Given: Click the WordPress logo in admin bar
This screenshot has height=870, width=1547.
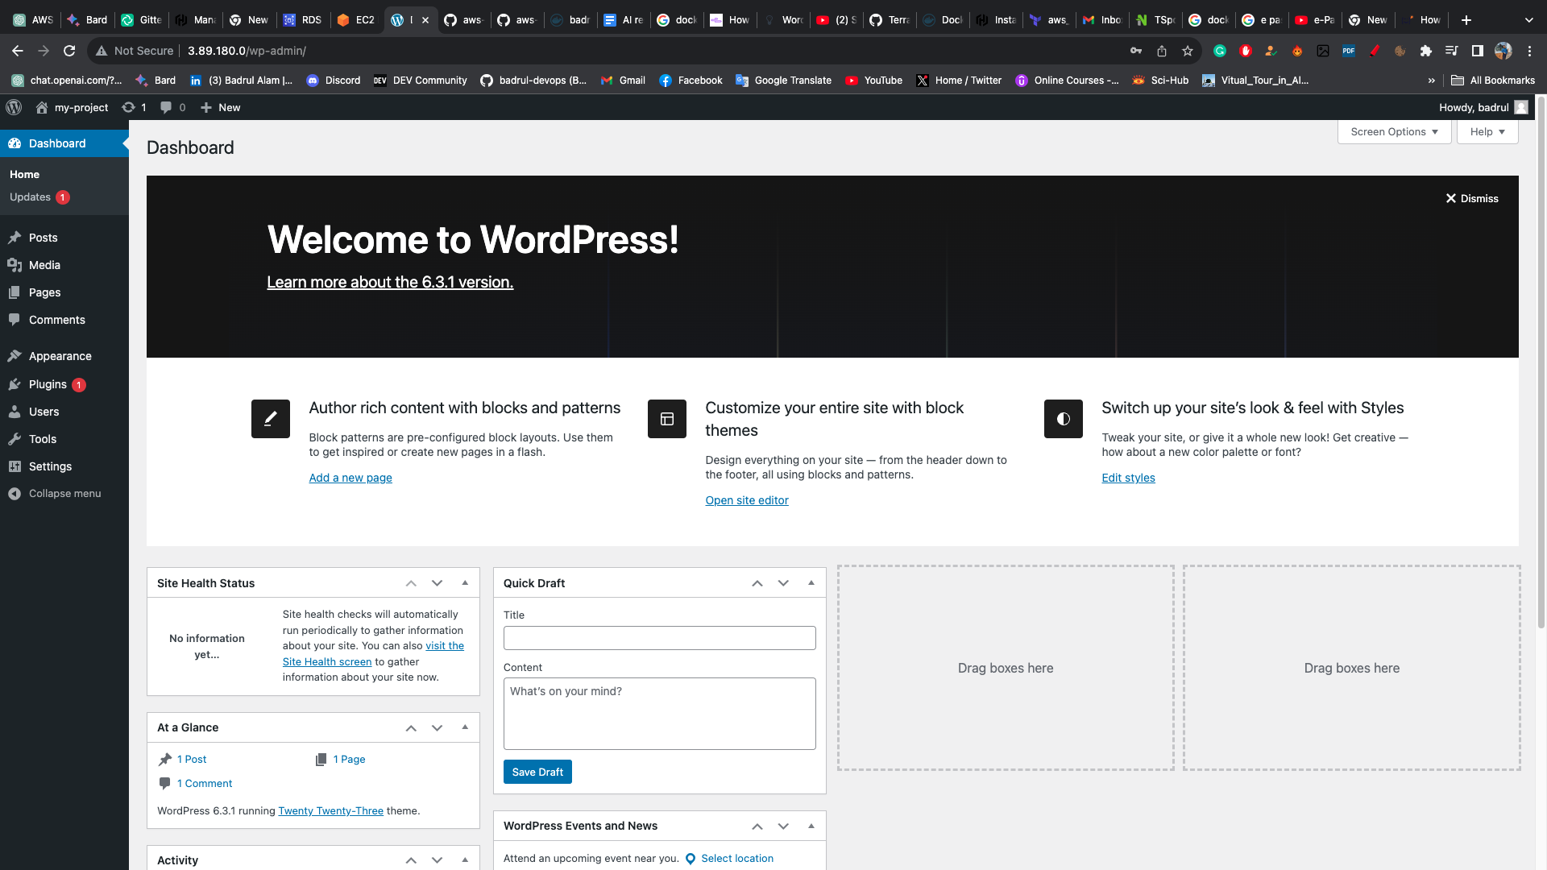Looking at the screenshot, I should 14,107.
